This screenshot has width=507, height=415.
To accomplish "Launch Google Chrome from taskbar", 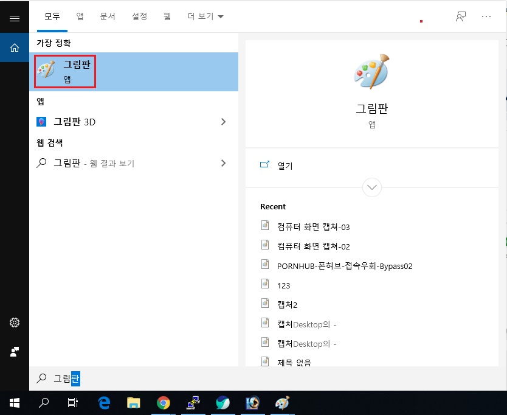I will point(164,403).
